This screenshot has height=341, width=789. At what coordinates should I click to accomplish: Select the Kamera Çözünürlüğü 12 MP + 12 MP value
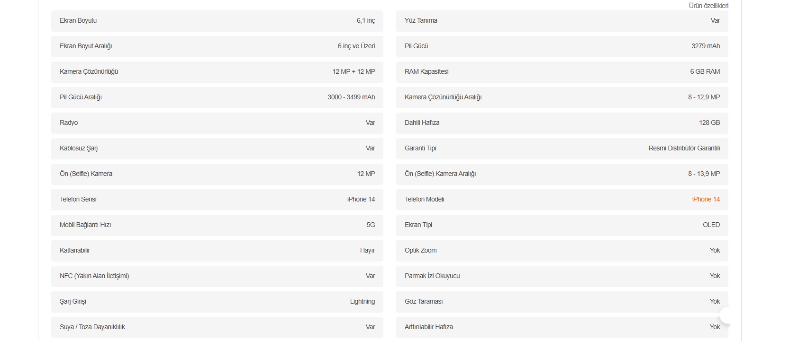pyautogui.click(x=354, y=71)
